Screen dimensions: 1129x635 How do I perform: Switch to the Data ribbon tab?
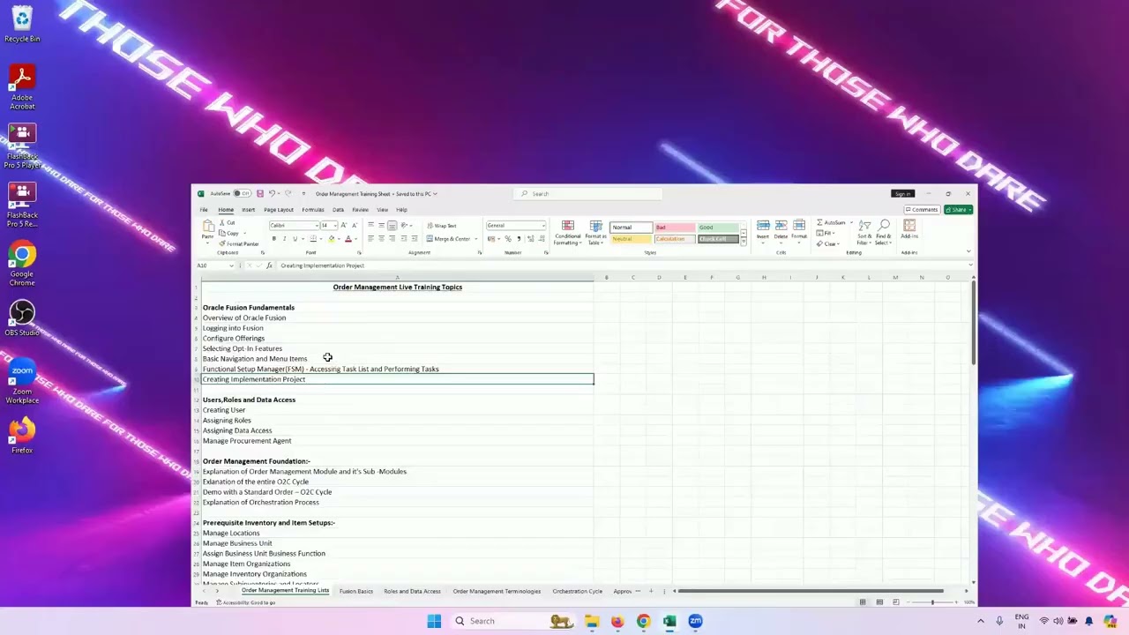338,210
